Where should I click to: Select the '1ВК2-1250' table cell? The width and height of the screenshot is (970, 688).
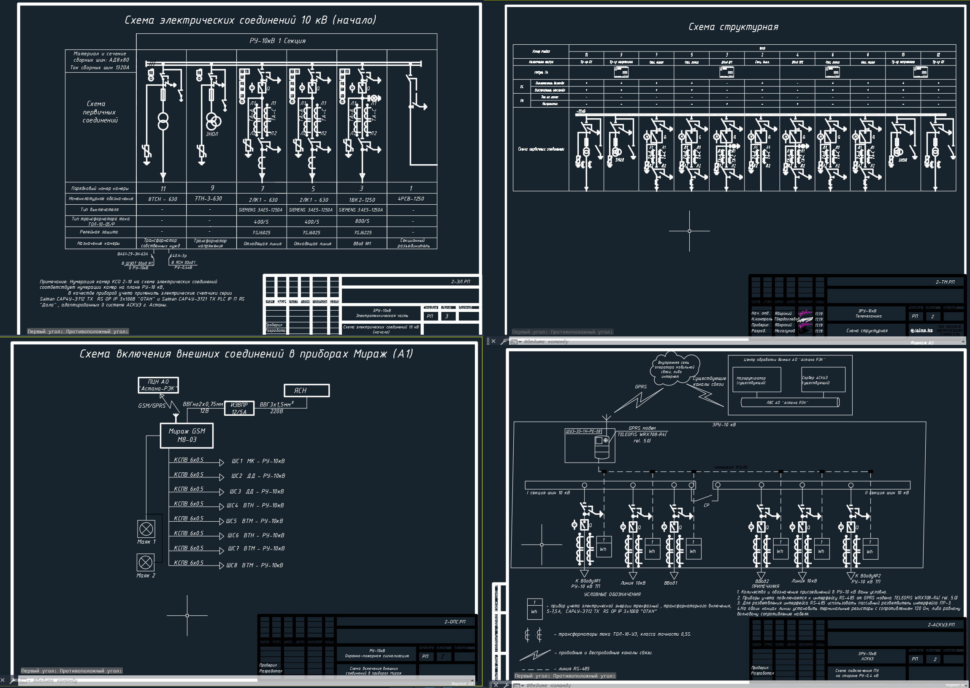(x=362, y=200)
